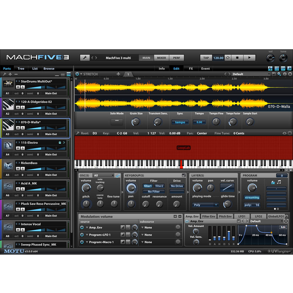Click the TAP tempo button

pos(206,58)
